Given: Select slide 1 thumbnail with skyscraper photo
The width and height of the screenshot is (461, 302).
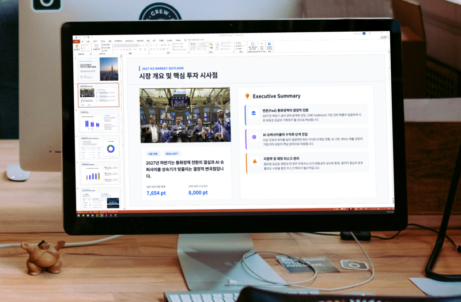Looking at the screenshot, I should coord(99,69).
